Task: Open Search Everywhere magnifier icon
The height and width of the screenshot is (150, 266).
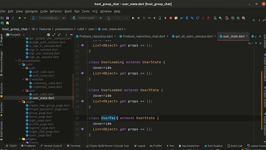Action: coord(254,20)
